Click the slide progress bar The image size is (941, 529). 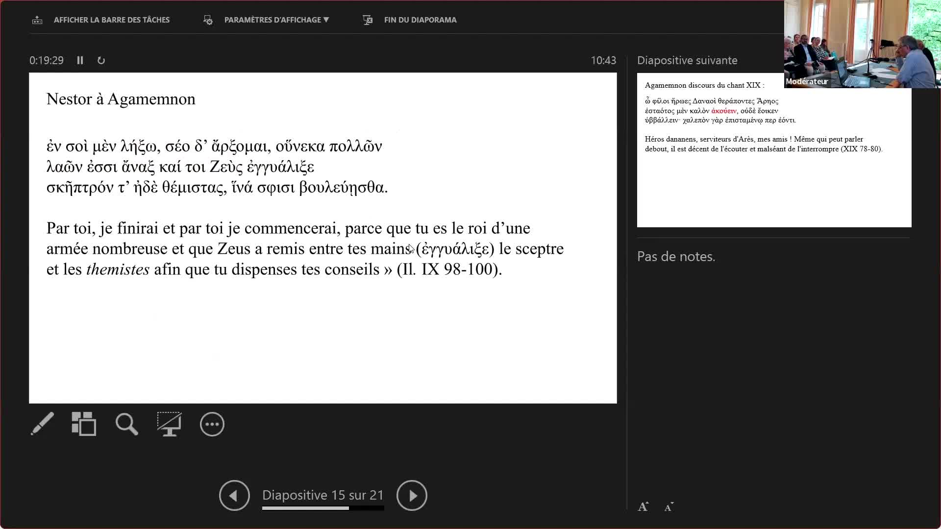pos(322,508)
